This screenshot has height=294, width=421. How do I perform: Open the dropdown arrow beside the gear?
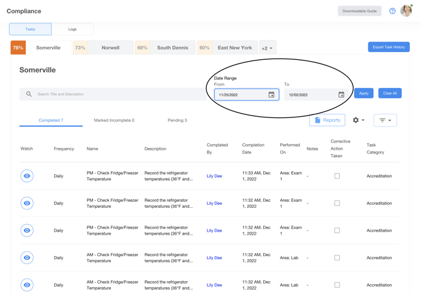pos(363,120)
